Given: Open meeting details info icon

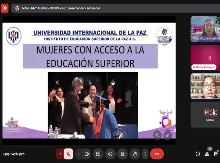Looking at the screenshot, I should click(x=198, y=154).
